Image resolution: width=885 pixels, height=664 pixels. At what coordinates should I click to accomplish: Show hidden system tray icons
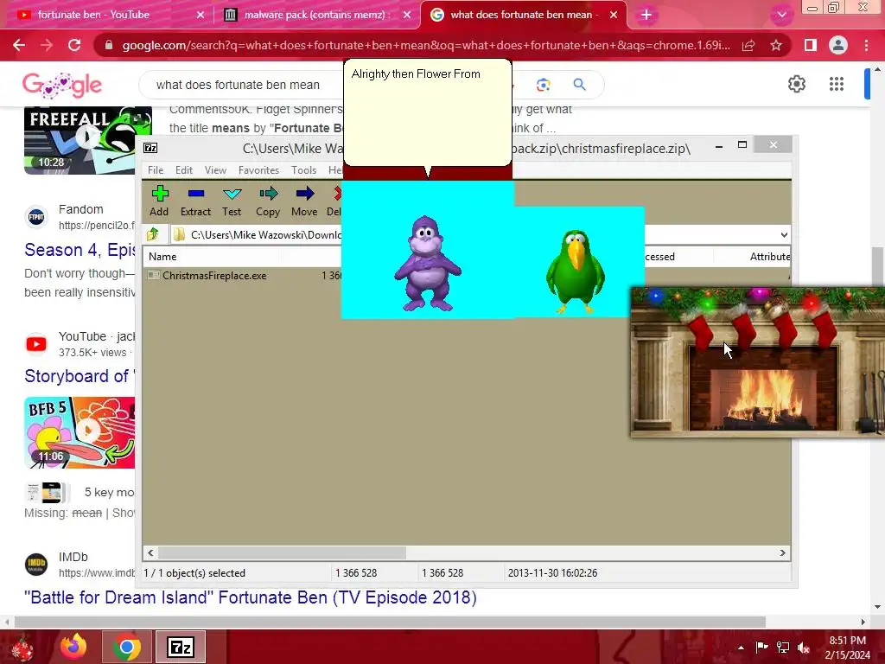[741, 648]
